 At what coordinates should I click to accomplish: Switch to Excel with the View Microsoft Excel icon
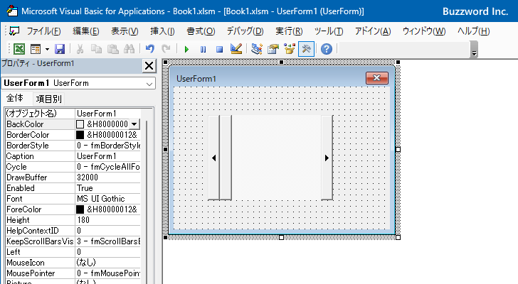[19, 49]
